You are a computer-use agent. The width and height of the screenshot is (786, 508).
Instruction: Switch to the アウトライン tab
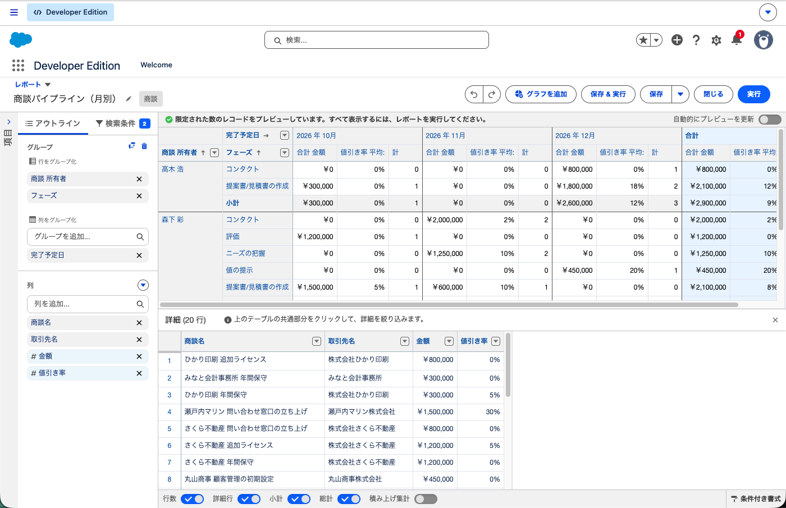click(x=53, y=123)
